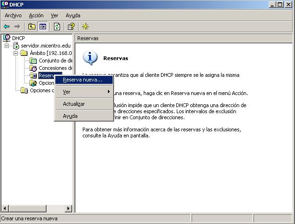Click the tree pane horizontal scrollbar right arrow

[x=69, y=209]
